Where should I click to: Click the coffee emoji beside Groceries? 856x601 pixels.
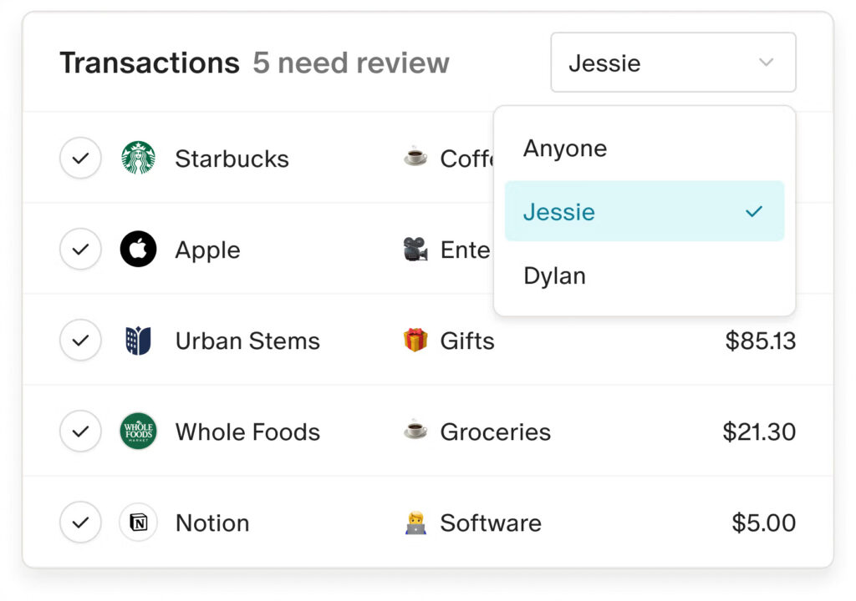point(415,432)
